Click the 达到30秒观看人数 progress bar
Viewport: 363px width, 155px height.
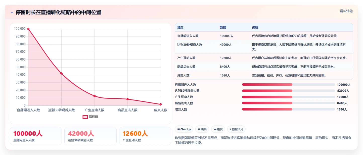pyautogui.click(x=288, y=91)
